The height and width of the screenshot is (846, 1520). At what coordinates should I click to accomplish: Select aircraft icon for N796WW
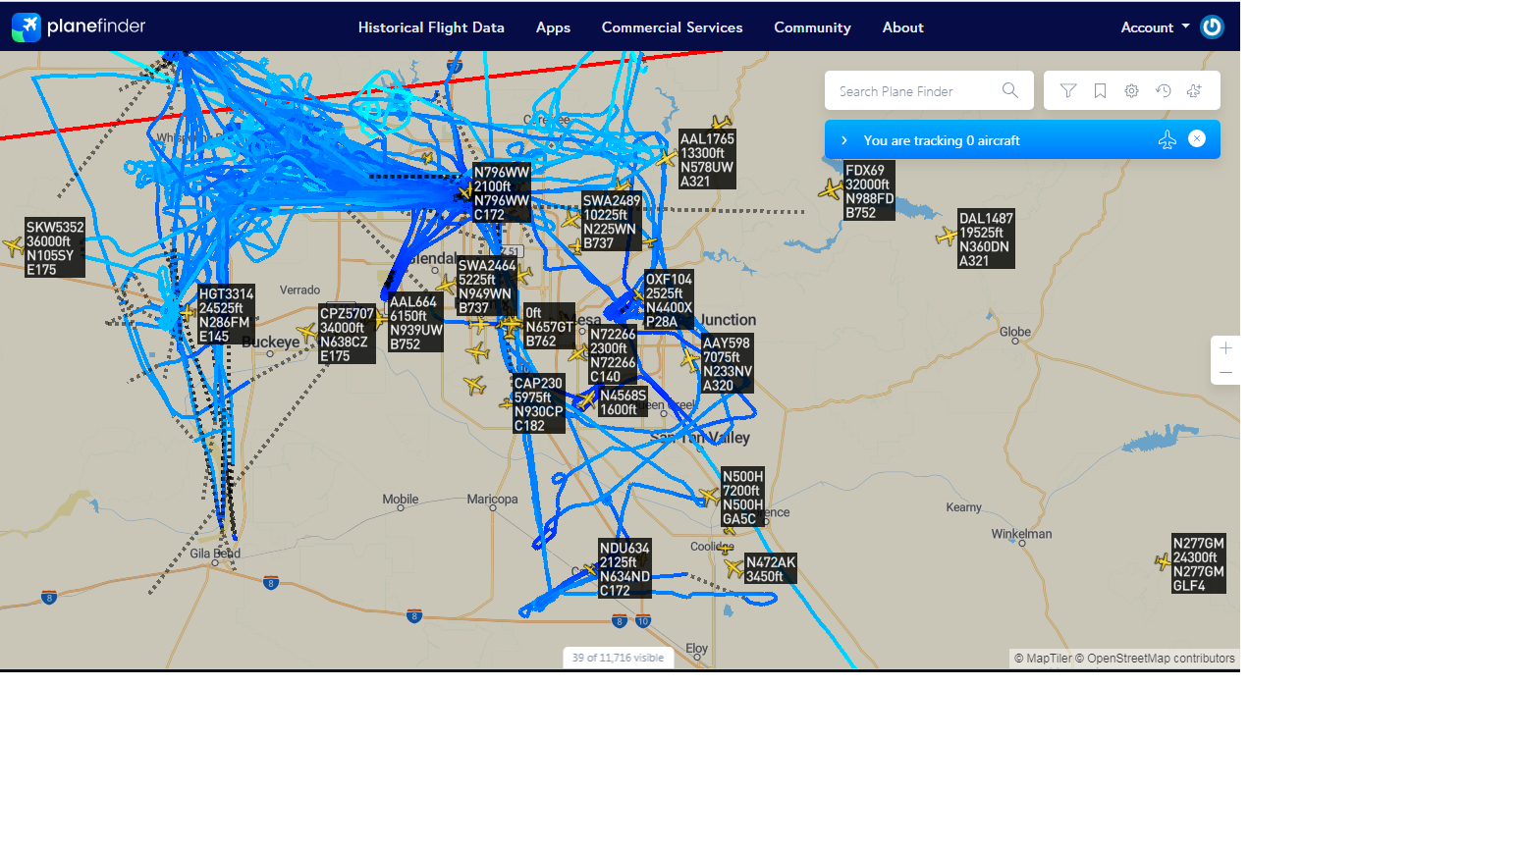[465, 192]
